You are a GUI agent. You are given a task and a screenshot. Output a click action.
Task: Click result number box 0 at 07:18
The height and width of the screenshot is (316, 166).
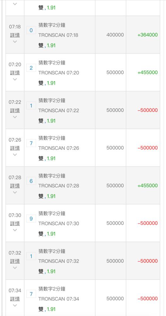coord(31,30)
